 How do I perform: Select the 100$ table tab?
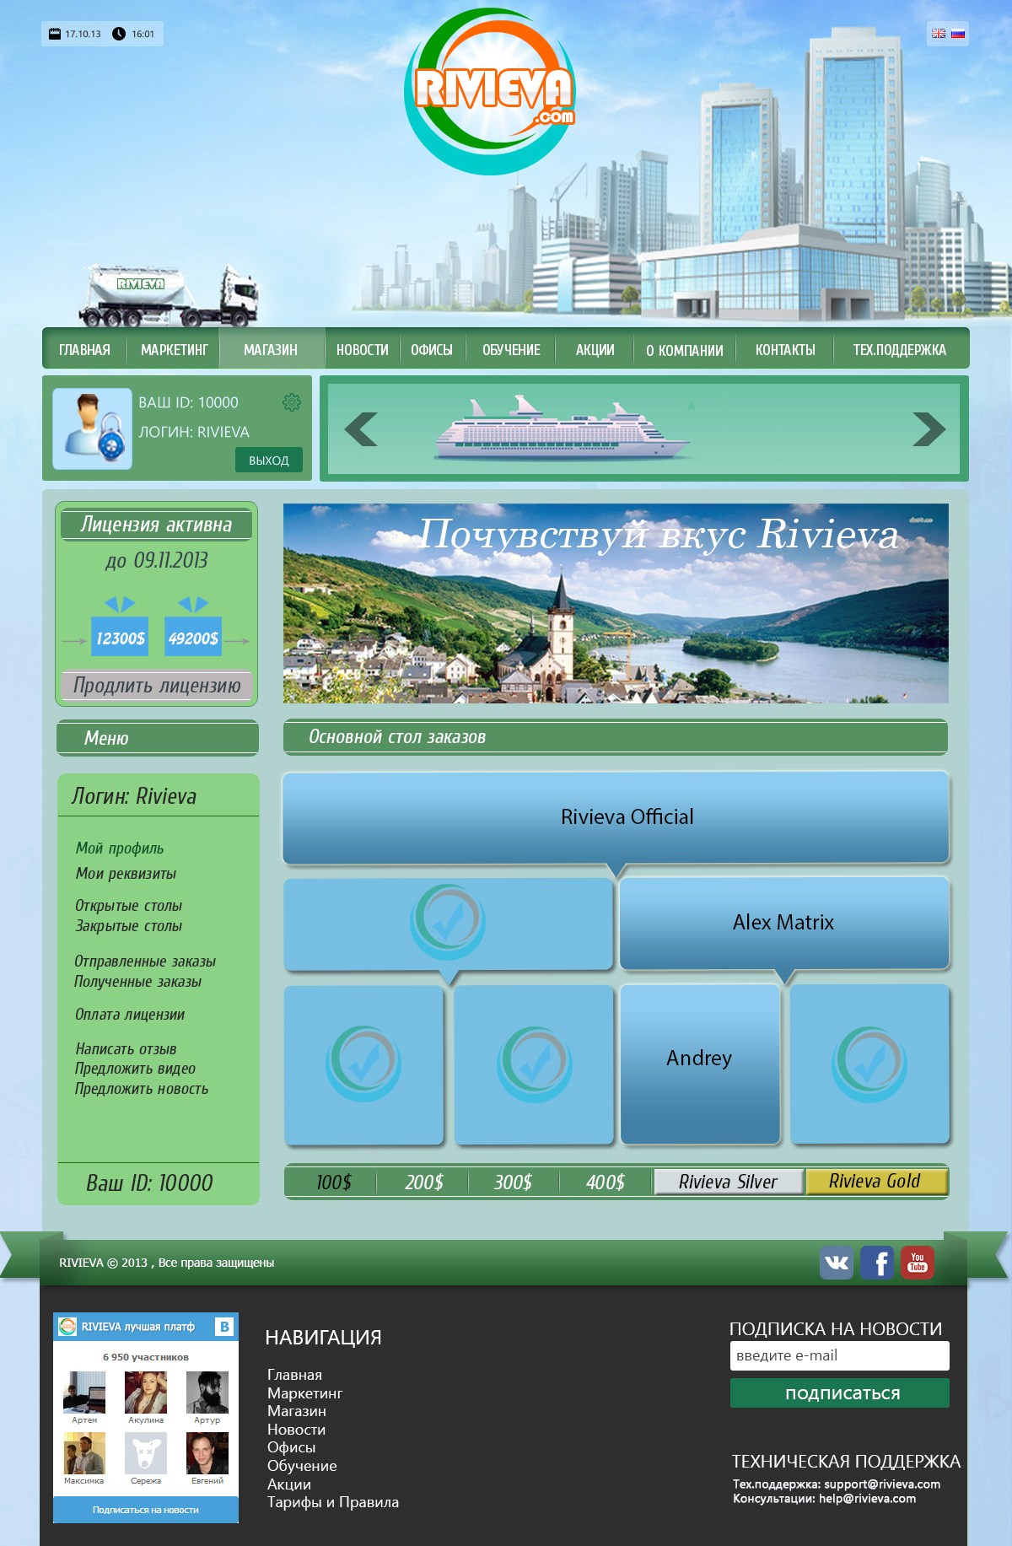(x=333, y=1182)
